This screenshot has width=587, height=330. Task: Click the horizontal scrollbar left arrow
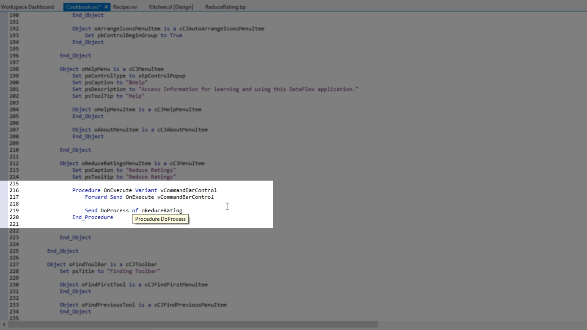[4, 324]
